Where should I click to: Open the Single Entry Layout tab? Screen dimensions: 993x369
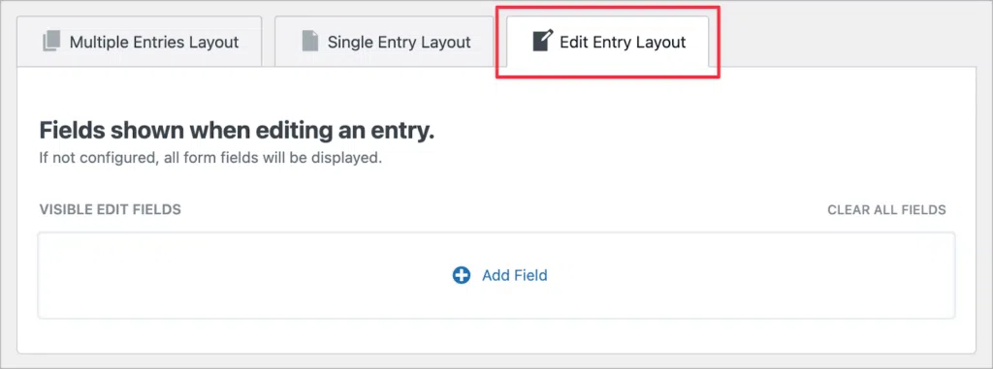point(384,41)
